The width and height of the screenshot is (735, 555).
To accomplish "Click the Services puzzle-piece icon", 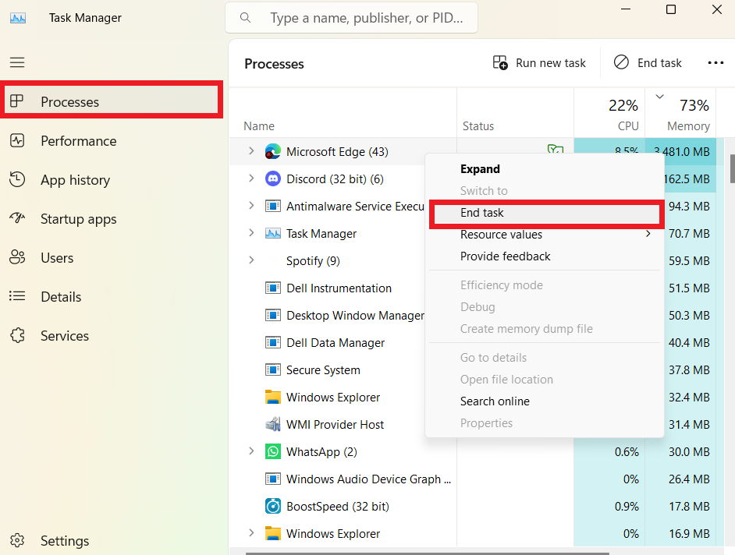I will pyautogui.click(x=17, y=335).
